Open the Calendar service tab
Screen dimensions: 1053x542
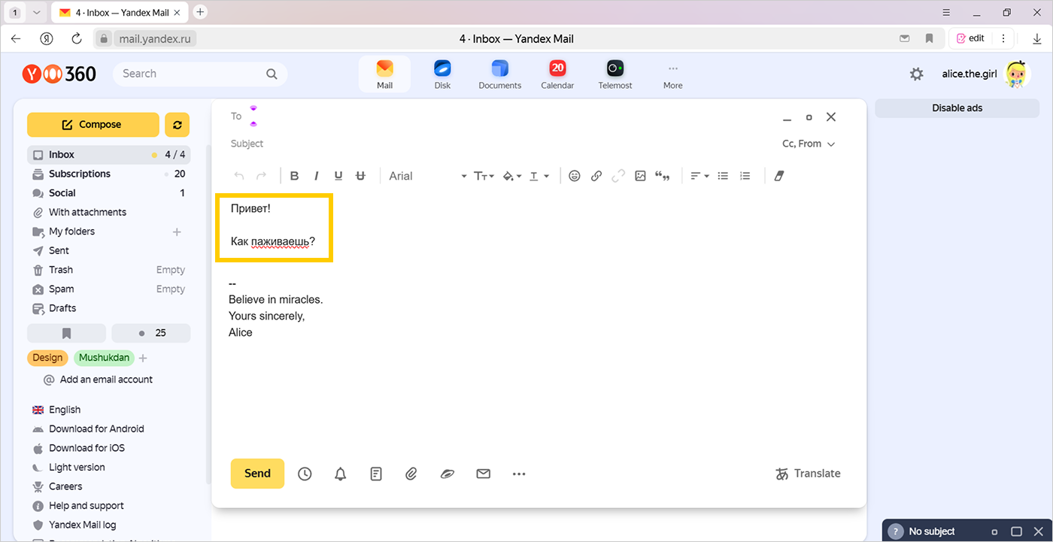click(x=557, y=74)
